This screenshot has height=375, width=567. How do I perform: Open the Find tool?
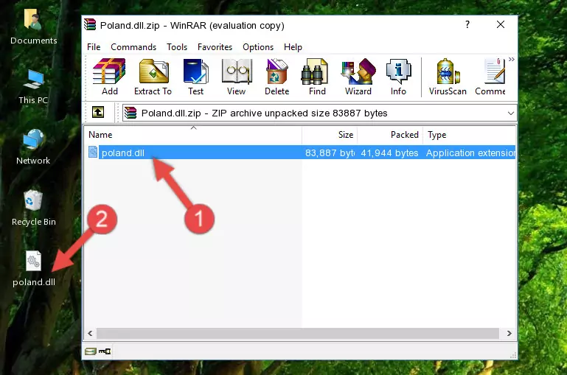317,77
